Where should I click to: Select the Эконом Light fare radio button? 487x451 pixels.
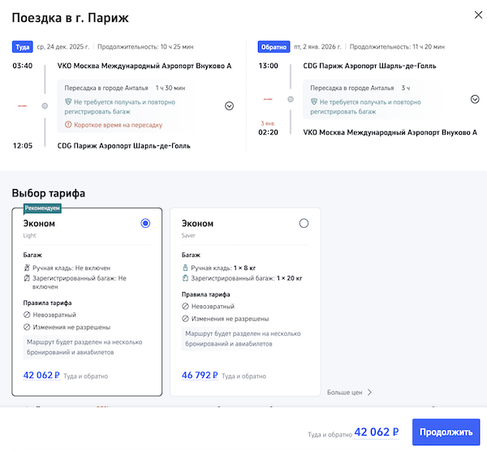click(145, 223)
